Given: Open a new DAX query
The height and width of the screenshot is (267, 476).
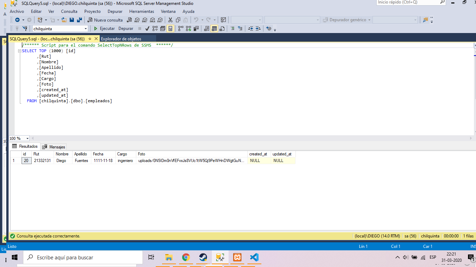Looking at the screenshot, I should (160, 20).
